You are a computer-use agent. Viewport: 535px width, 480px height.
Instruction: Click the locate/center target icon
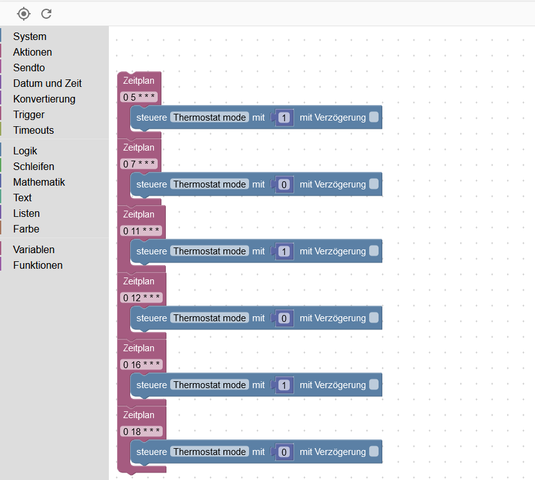tap(24, 14)
